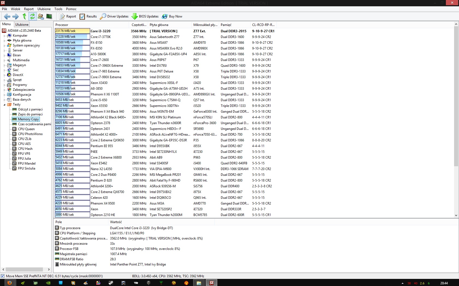
Task: Click the Buy Now toolbar button
Action: [x=172, y=16]
